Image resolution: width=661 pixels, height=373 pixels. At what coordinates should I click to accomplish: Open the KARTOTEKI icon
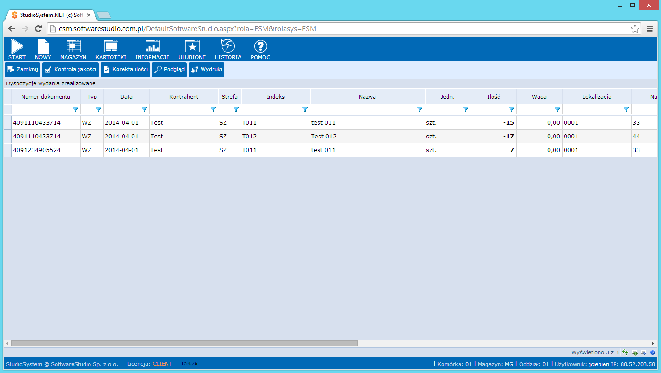tap(111, 49)
